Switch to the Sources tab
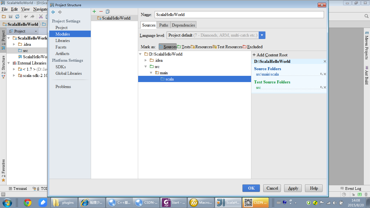Viewport: 370px width, 208px height. pos(149,25)
